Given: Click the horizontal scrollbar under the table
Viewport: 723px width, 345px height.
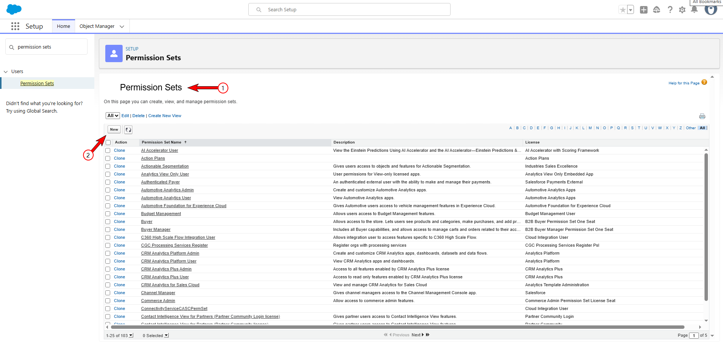Looking at the screenshot, I should point(398,327).
